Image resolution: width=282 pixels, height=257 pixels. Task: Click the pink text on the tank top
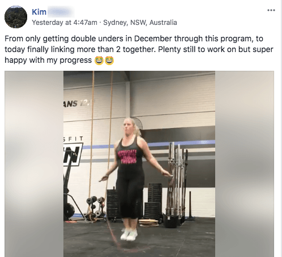[x=127, y=156]
